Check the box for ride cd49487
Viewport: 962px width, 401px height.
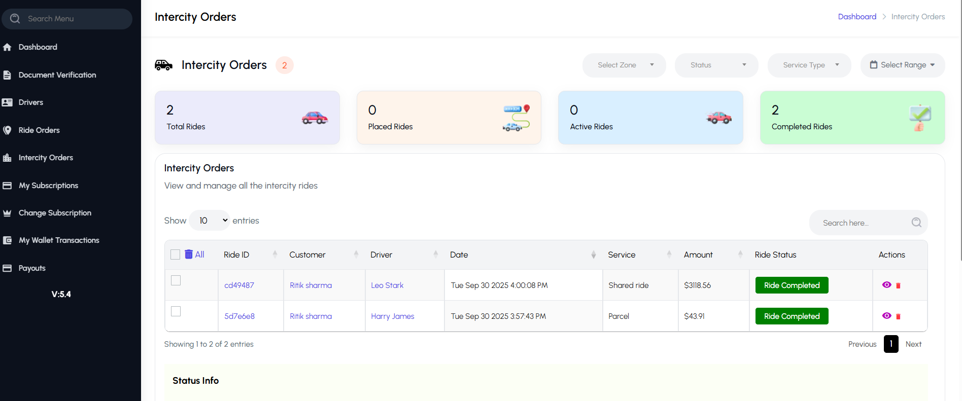click(x=176, y=280)
